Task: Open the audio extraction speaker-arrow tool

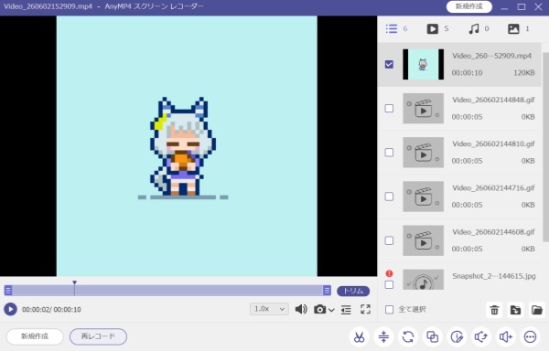Action: 481,337
